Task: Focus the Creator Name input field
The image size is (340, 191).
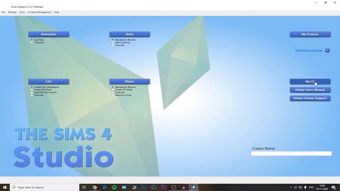Action: pos(291,153)
